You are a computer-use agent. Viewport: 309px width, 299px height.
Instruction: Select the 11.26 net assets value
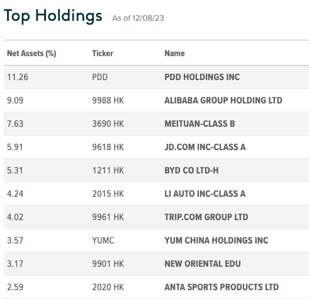18,77
